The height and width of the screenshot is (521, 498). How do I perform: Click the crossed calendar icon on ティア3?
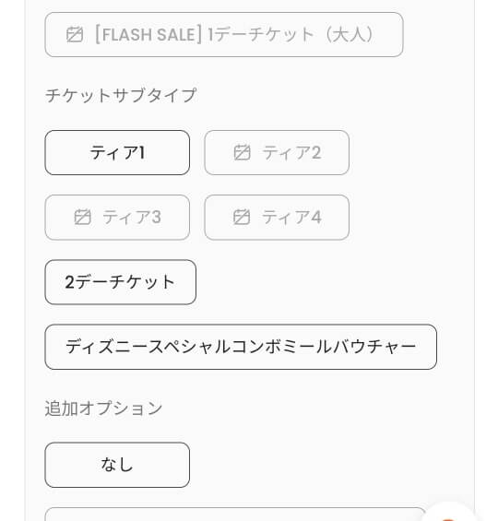[x=82, y=217]
